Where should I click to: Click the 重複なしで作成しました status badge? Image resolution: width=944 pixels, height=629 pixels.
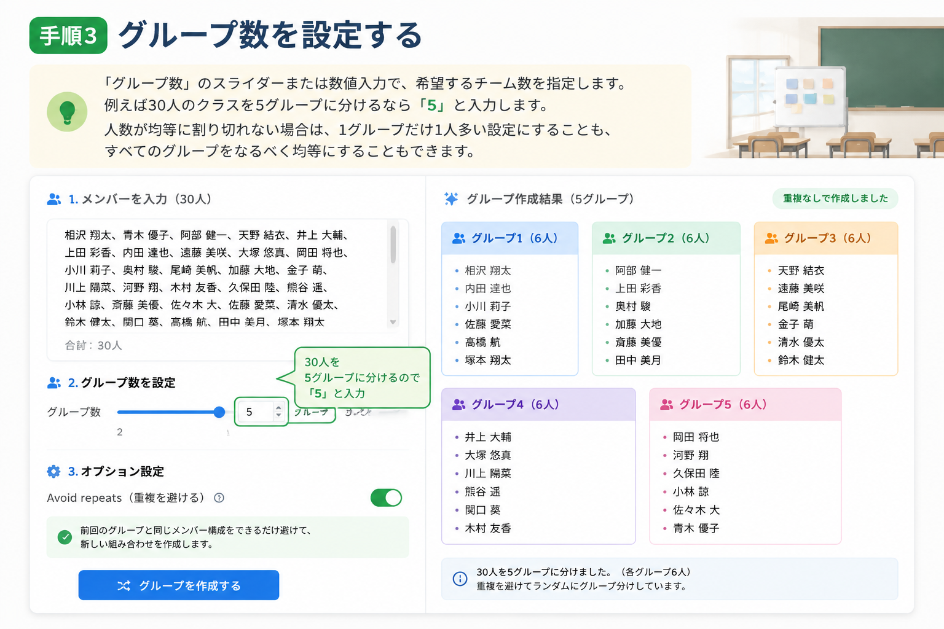click(x=835, y=198)
